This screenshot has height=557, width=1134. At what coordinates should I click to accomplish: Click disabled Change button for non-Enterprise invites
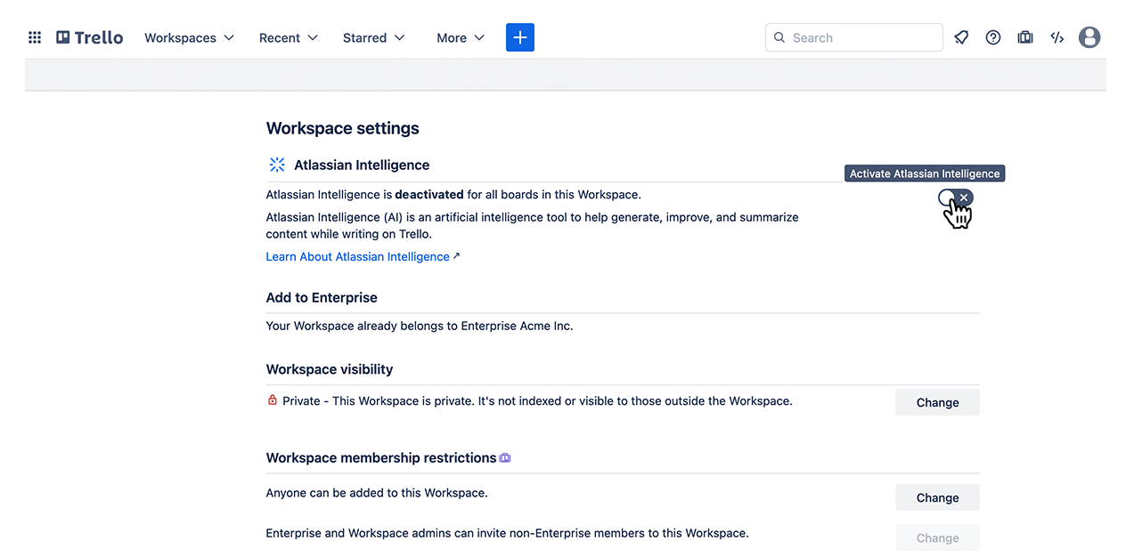pyautogui.click(x=937, y=537)
